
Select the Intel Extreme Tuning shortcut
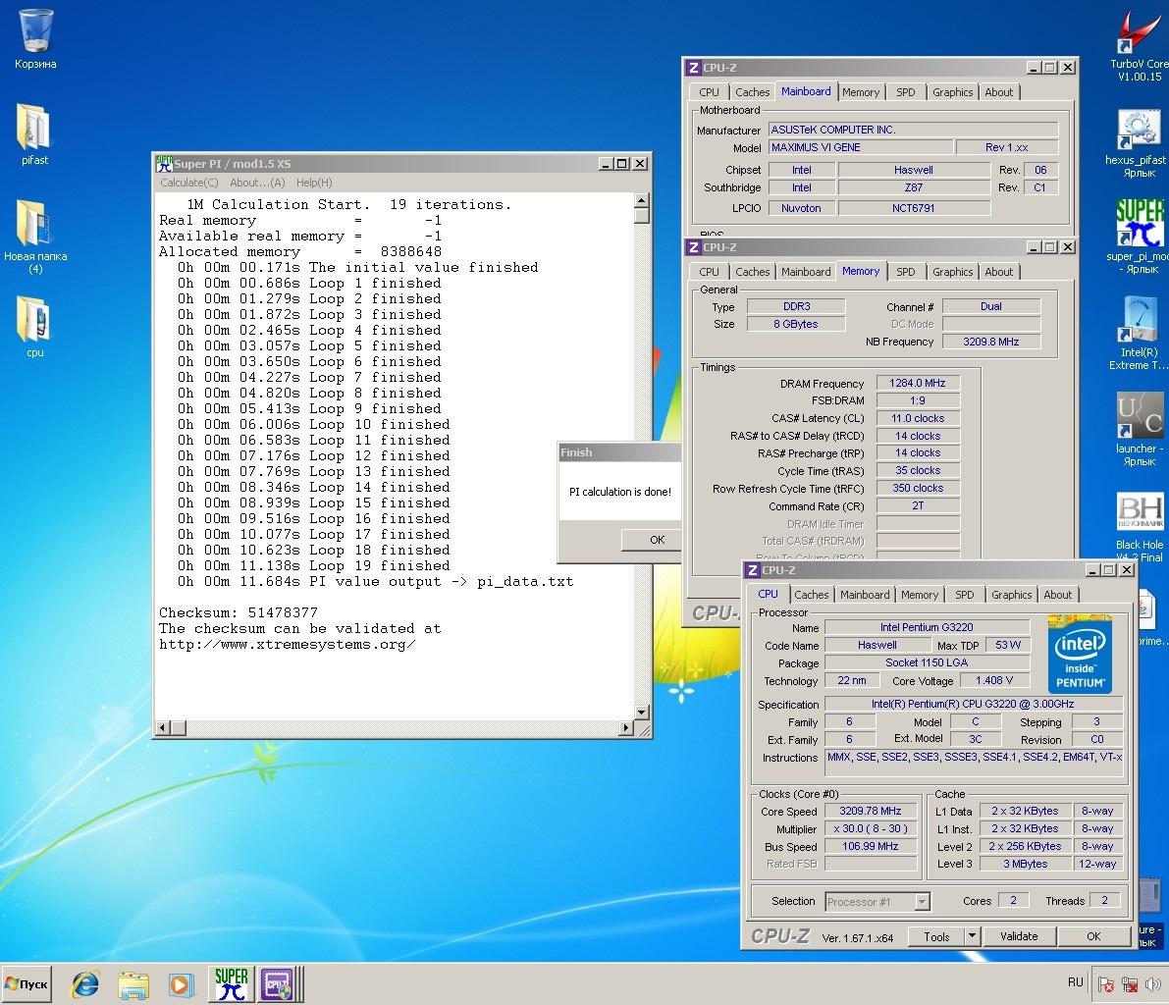[x=1138, y=321]
